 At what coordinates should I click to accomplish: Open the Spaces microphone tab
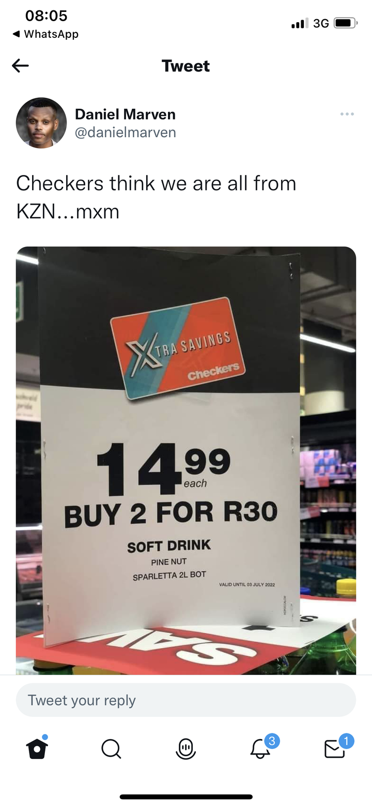(185, 749)
